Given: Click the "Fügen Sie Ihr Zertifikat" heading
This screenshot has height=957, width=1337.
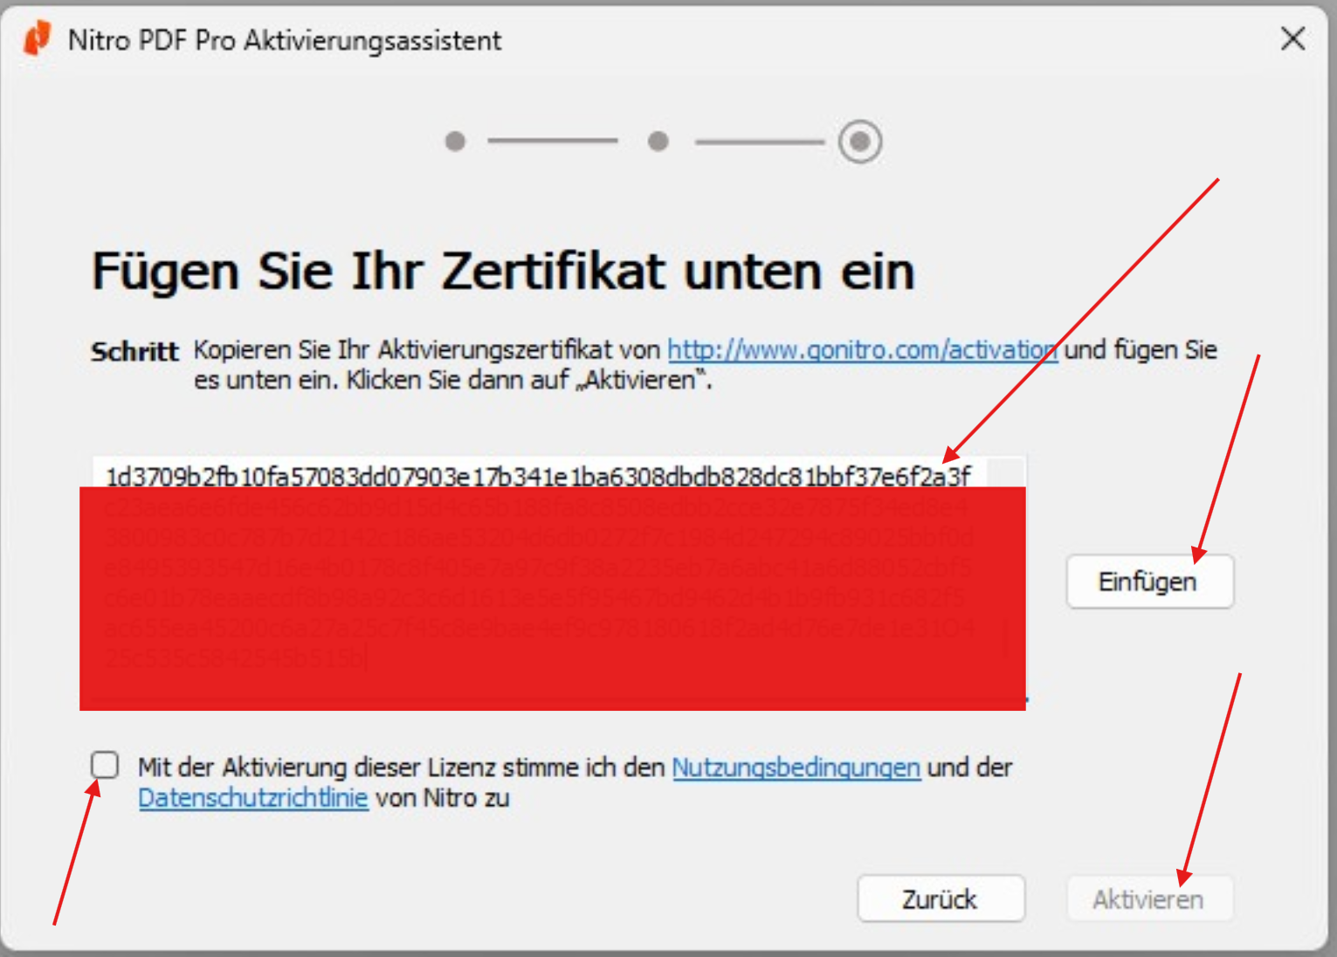Looking at the screenshot, I should pyautogui.click(x=503, y=271).
